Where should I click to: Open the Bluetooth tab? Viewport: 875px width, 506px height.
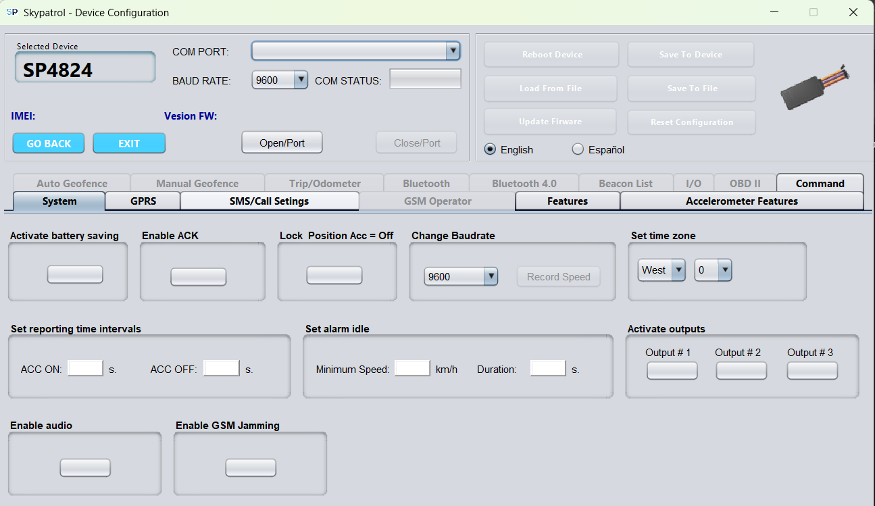coord(426,183)
